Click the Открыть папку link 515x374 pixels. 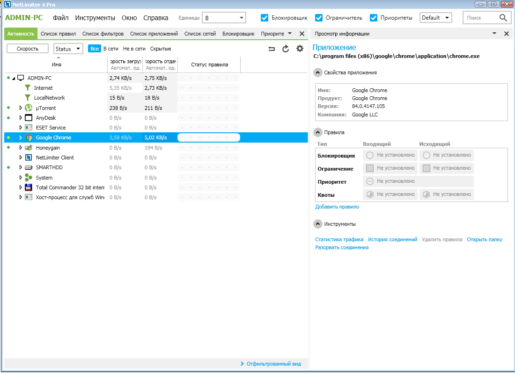[x=485, y=240]
